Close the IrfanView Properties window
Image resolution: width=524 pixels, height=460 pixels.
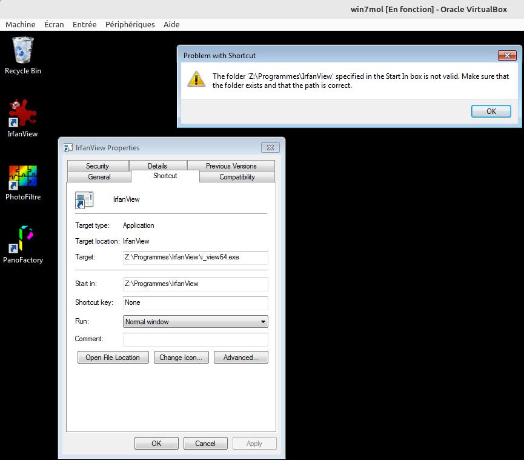point(270,147)
